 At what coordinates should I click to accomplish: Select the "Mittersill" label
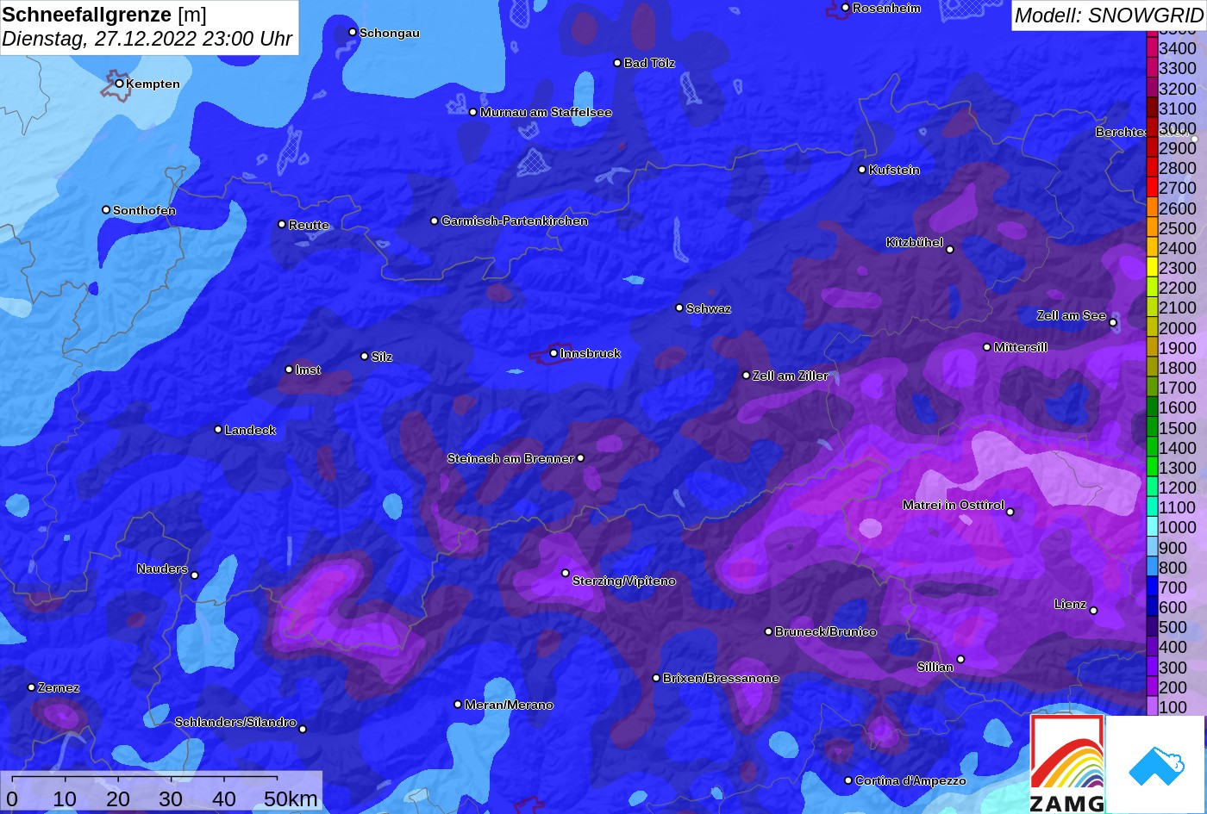coord(1021,347)
